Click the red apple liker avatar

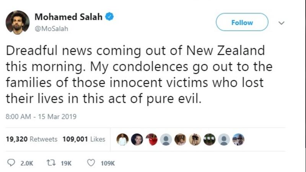point(151,140)
